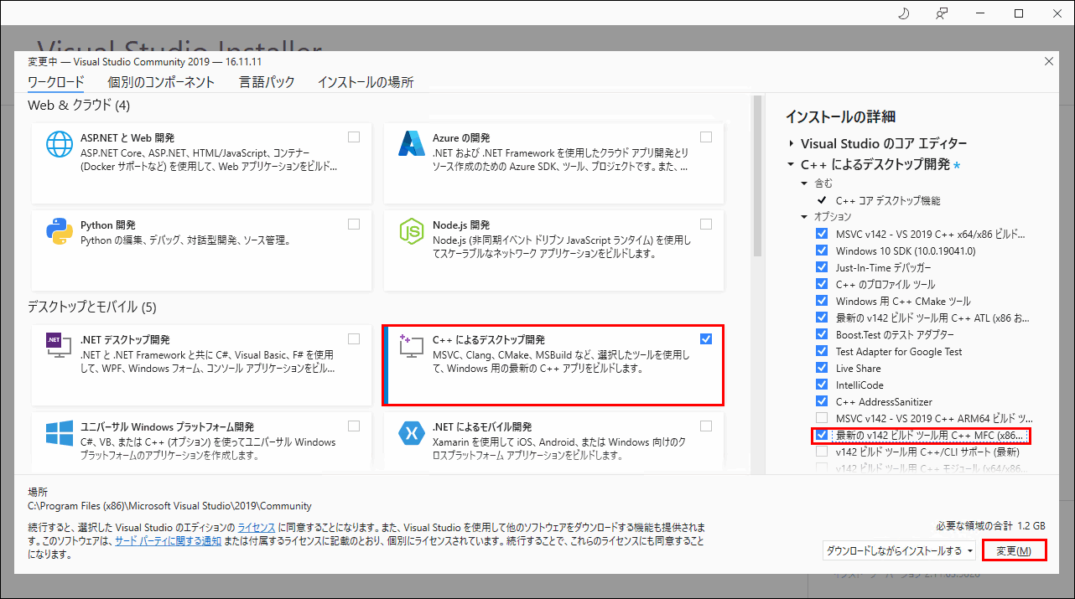Click the Web & クラウド (4) heading
The image size is (1075, 599).
coord(79,106)
